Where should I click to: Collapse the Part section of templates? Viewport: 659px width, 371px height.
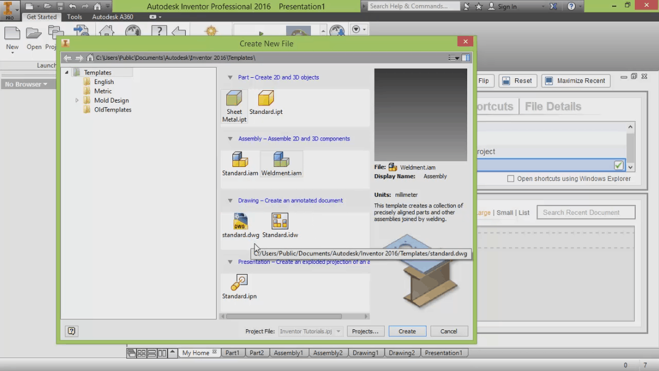(x=230, y=77)
